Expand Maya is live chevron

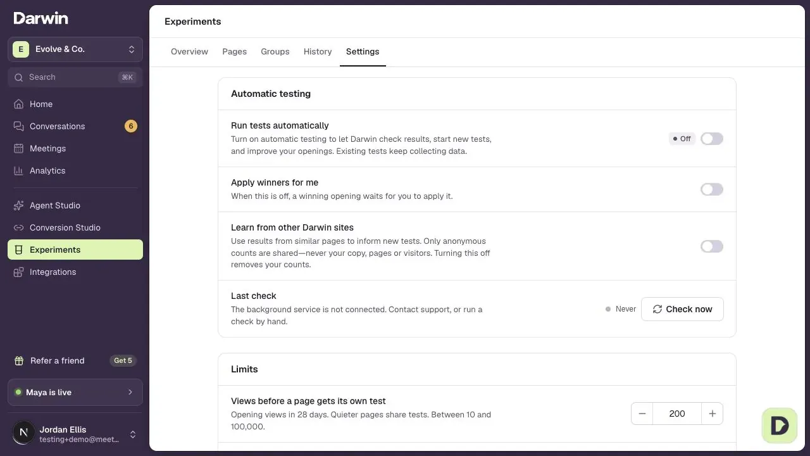pos(130,392)
